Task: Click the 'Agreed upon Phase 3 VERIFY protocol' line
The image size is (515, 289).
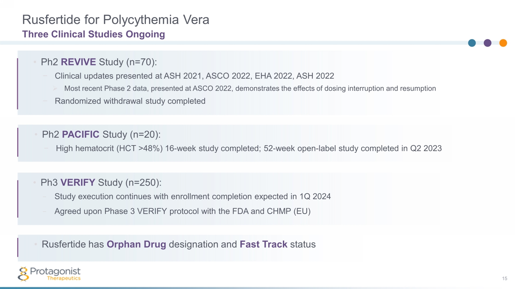Action: (x=182, y=211)
